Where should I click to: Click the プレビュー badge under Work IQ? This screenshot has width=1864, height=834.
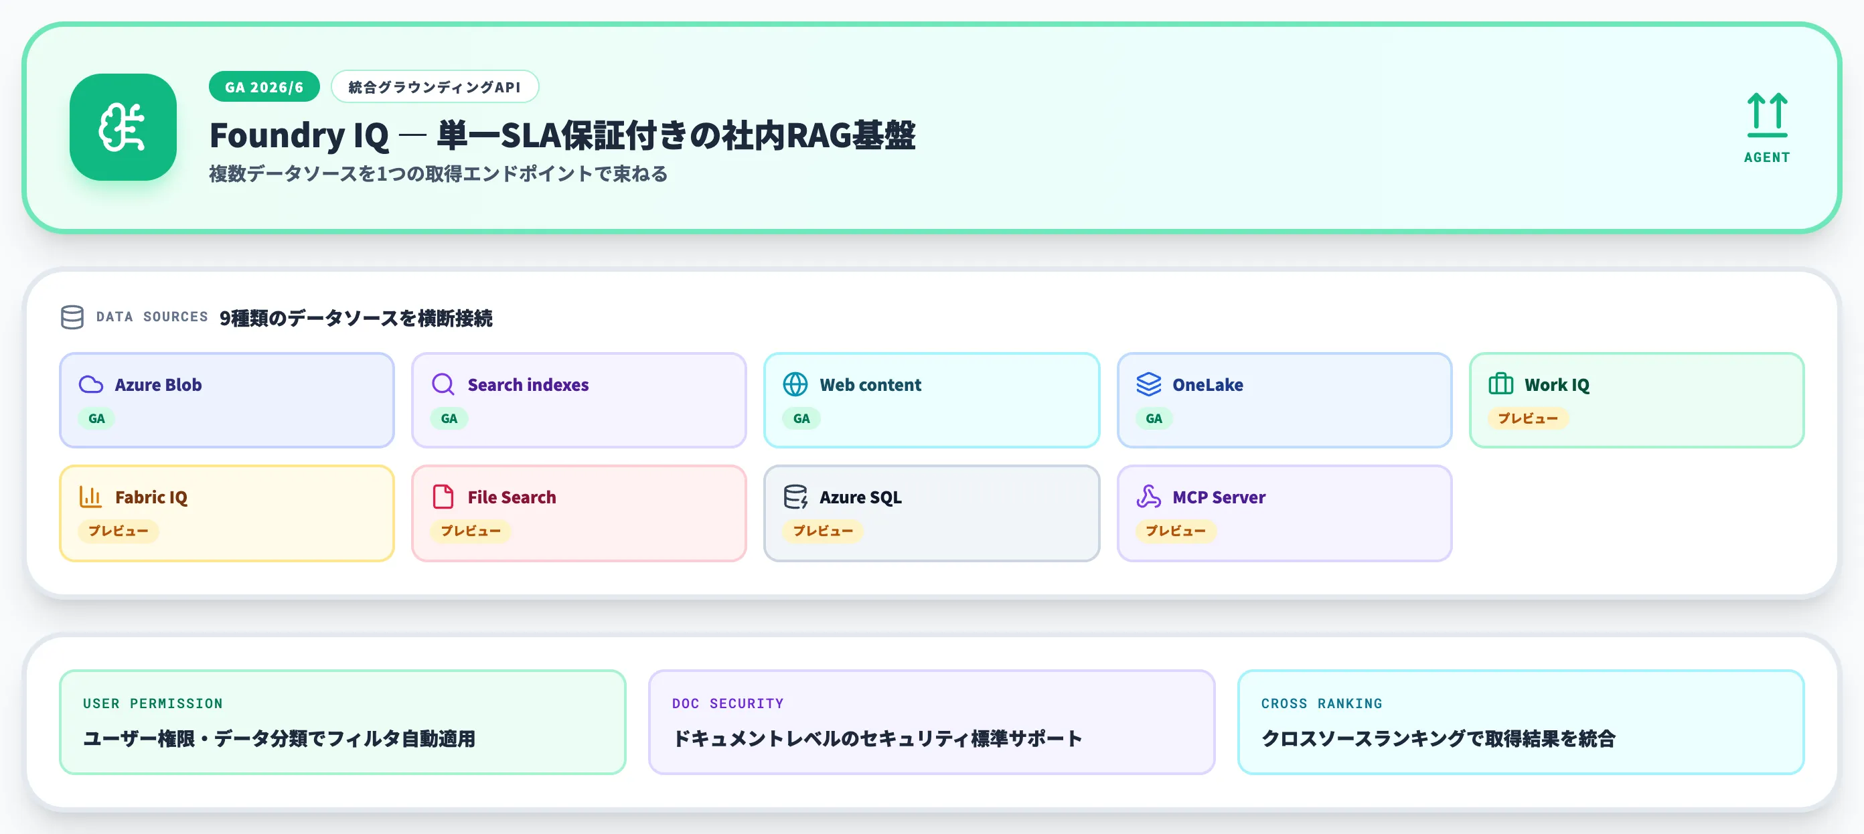(1527, 418)
